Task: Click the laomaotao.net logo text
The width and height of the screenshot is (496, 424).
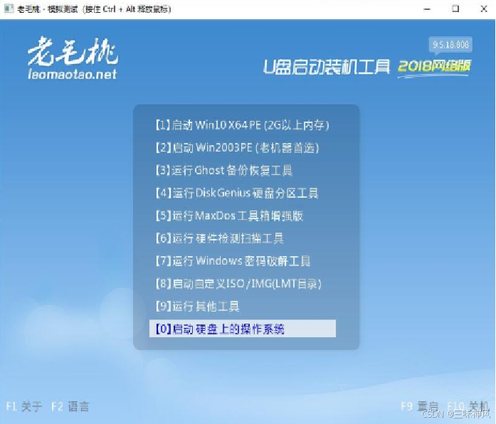Action: click(73, 74)
